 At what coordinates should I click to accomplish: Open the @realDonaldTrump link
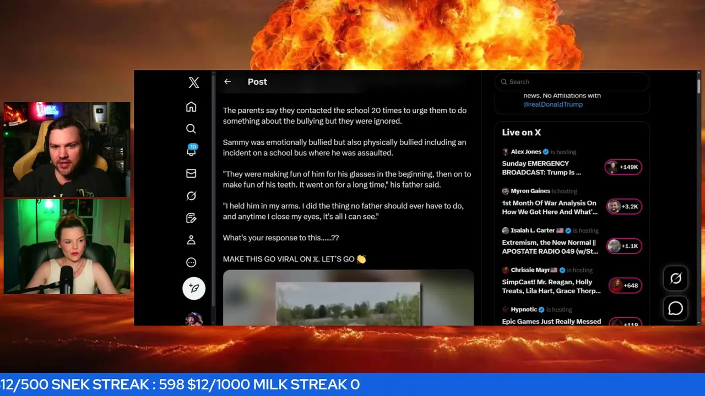point(553,104)
